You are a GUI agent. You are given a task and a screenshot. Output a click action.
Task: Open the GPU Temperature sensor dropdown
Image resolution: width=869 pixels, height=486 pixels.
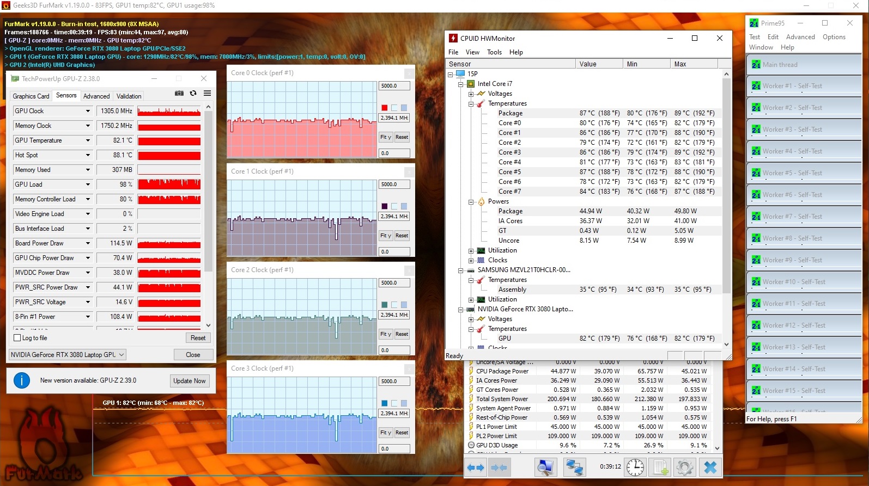coord(88,140)
